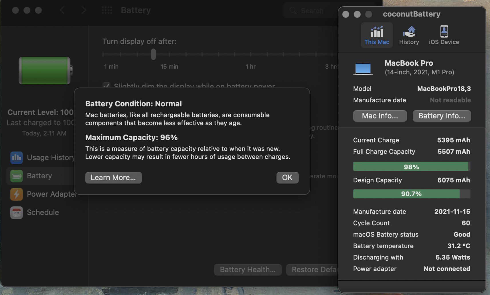Click the 1 min slider label

pos(111,67)
